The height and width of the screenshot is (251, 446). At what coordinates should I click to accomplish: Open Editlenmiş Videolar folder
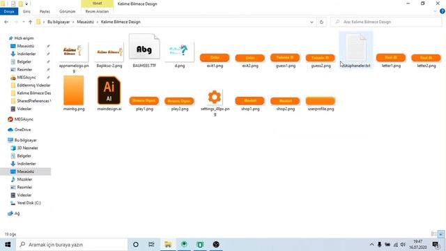pyautogui.click(x=33, y=85)
